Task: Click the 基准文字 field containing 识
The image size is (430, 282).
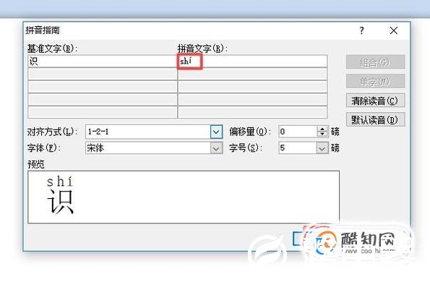Action: click(103, 61)
